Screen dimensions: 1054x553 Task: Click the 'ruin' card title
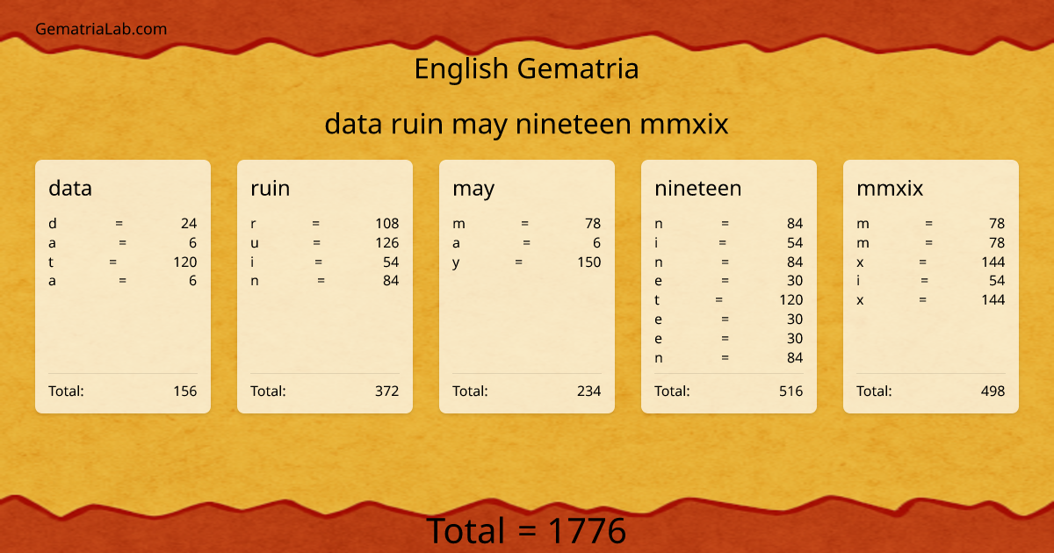pyautogui.click(x=271, y=188)
